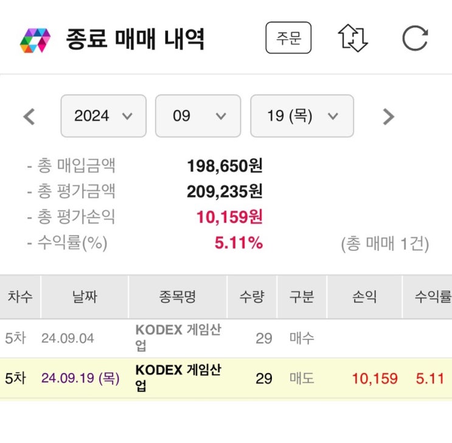Image resolution: width=452 pixels, height=443 pixels.
Task: Expand the 19 (목) day dropdown
Action: [x=302, y=116]
